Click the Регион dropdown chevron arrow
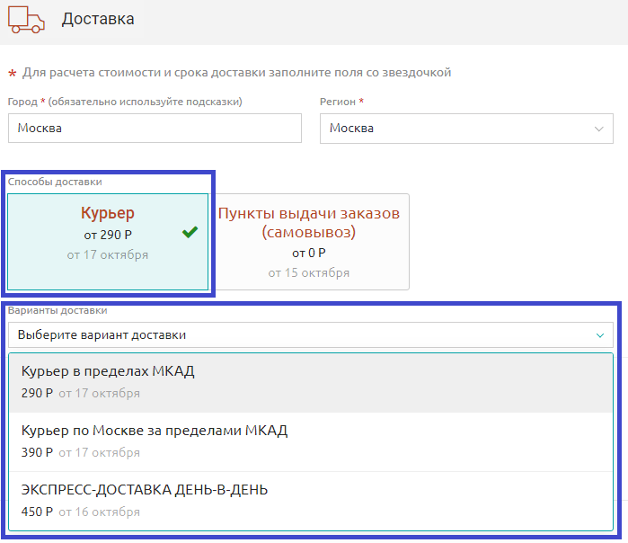The height and width of the screenshot is (543, 628). point(598,129)
